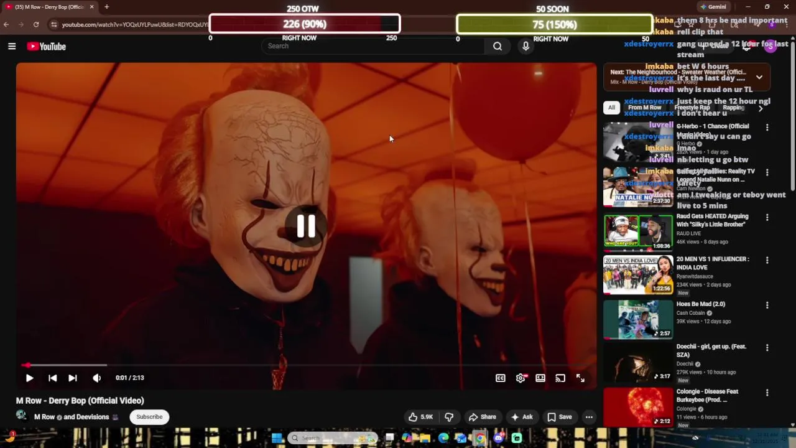
Task: Select the Rapping chip
Action: click(x=733, y=108)
